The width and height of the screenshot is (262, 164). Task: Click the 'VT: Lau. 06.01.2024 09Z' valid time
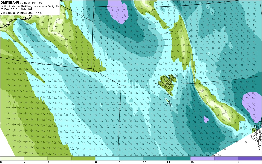point(17,13)
